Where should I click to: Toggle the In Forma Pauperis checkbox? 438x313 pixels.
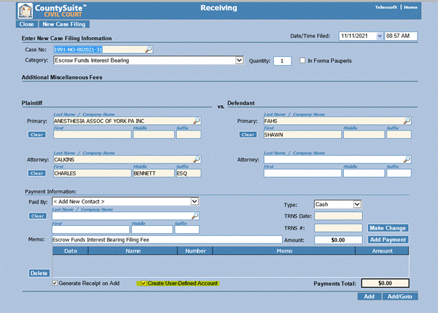click(x=303, y=60)
